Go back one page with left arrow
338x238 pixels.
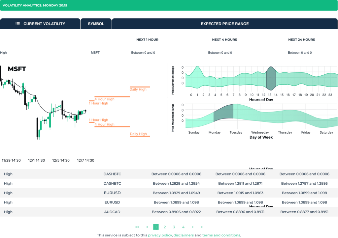click(147, 227)
